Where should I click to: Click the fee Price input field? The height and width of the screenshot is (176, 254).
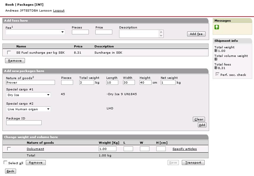coord(104,32)
